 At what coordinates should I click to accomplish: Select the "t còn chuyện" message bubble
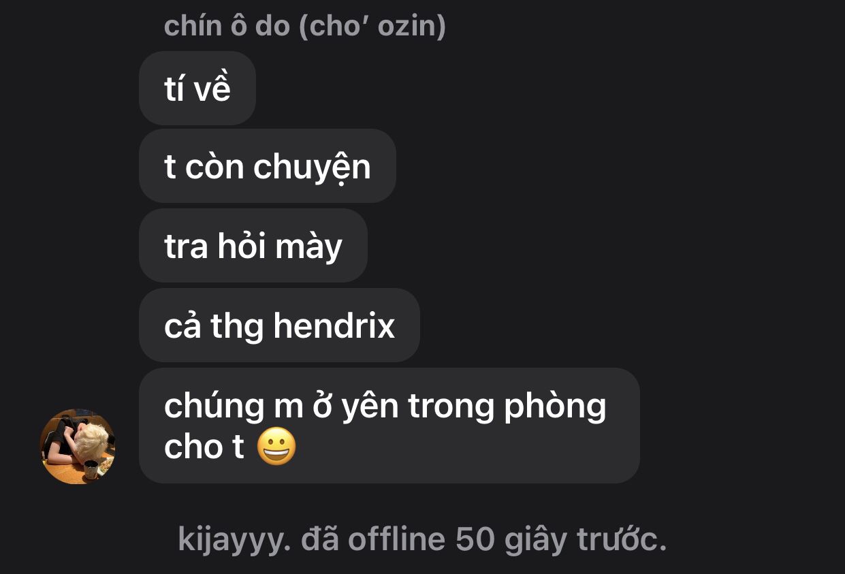point(268,166)
